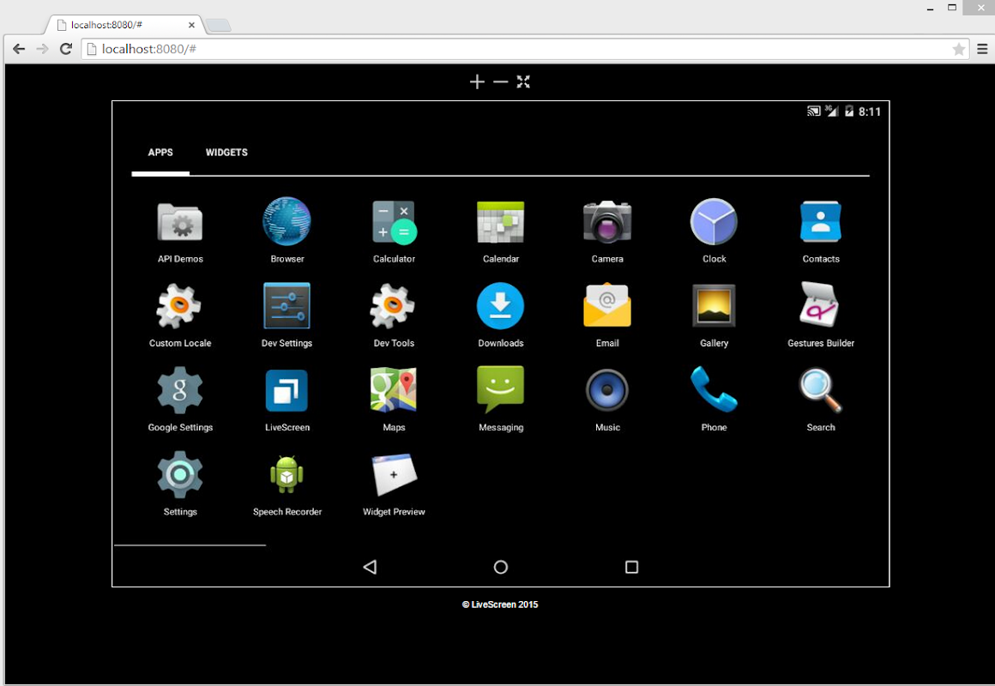The width and height of the screenshot is (995, 686).
Task: Launch Custom Locale app
Action: [x=180, y=306]
